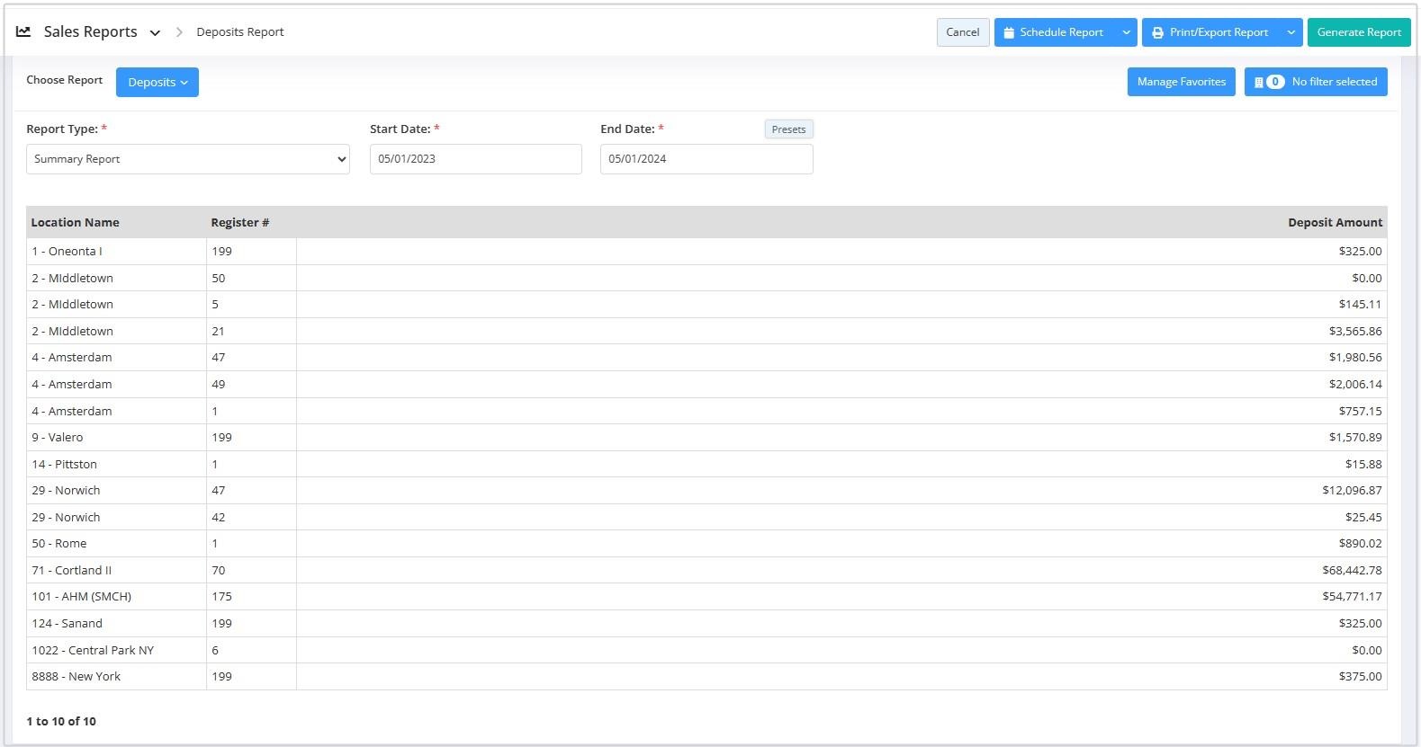This screenshot has width=1421, height=747.
Task: Click the $15.88 deposit amount
Action: click(x=1363, y=464)
